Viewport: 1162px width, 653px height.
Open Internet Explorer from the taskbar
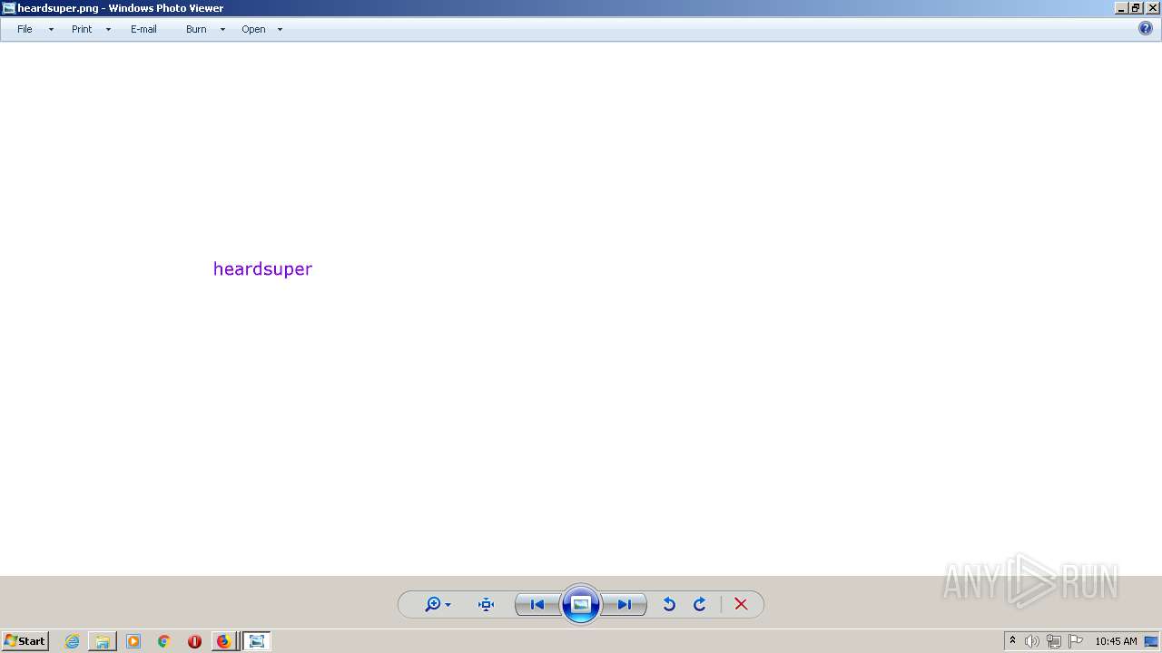click(72, 641)
